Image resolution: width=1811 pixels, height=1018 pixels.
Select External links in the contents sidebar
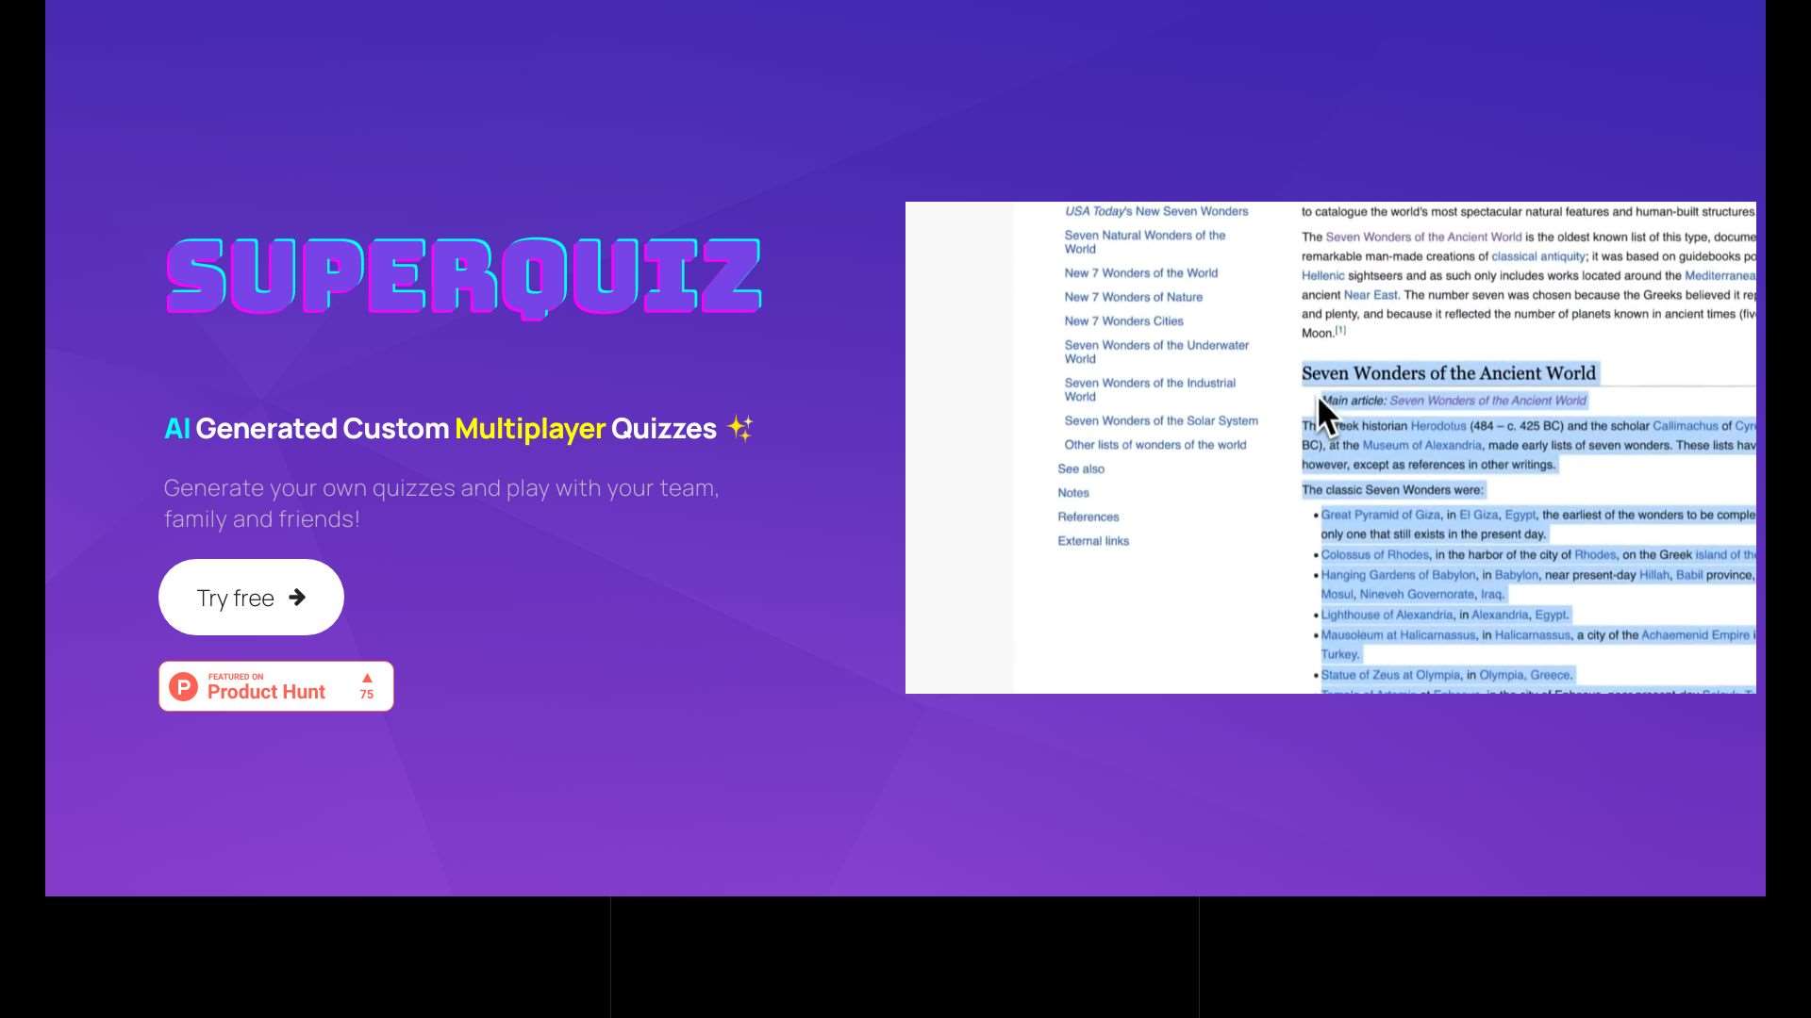[x=1092, y=540]
